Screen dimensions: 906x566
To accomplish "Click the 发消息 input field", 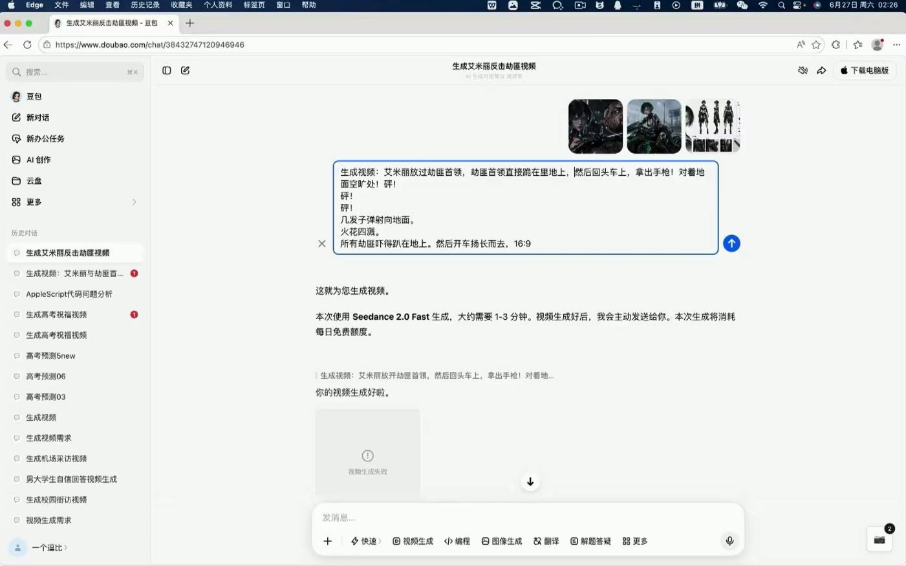I will [528, 518].
